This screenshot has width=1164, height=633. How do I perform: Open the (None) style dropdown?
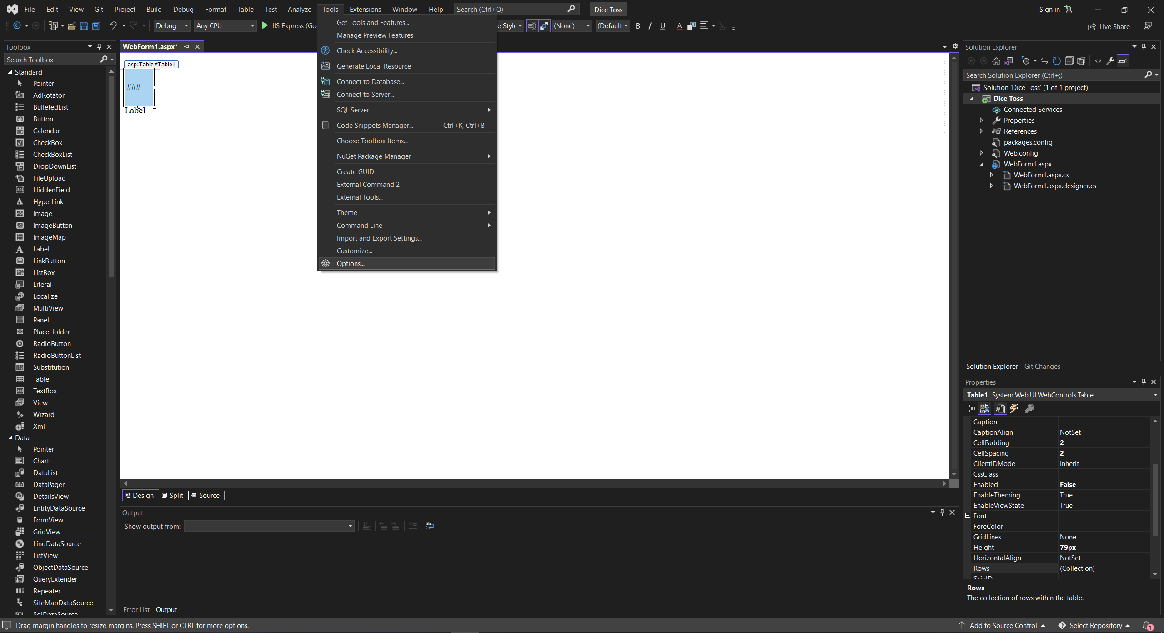572,26
